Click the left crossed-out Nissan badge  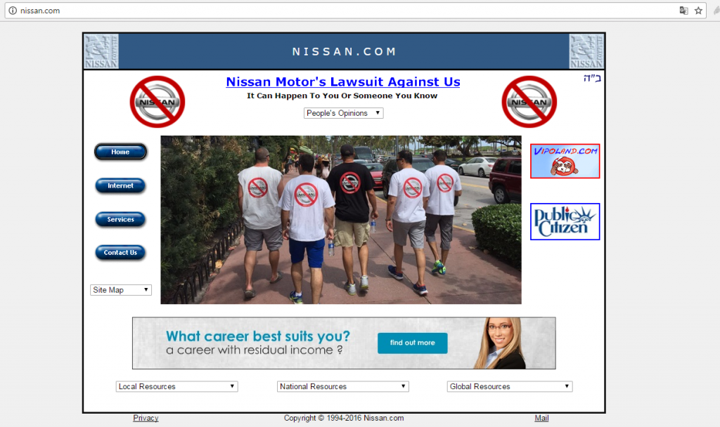point(157,102)
